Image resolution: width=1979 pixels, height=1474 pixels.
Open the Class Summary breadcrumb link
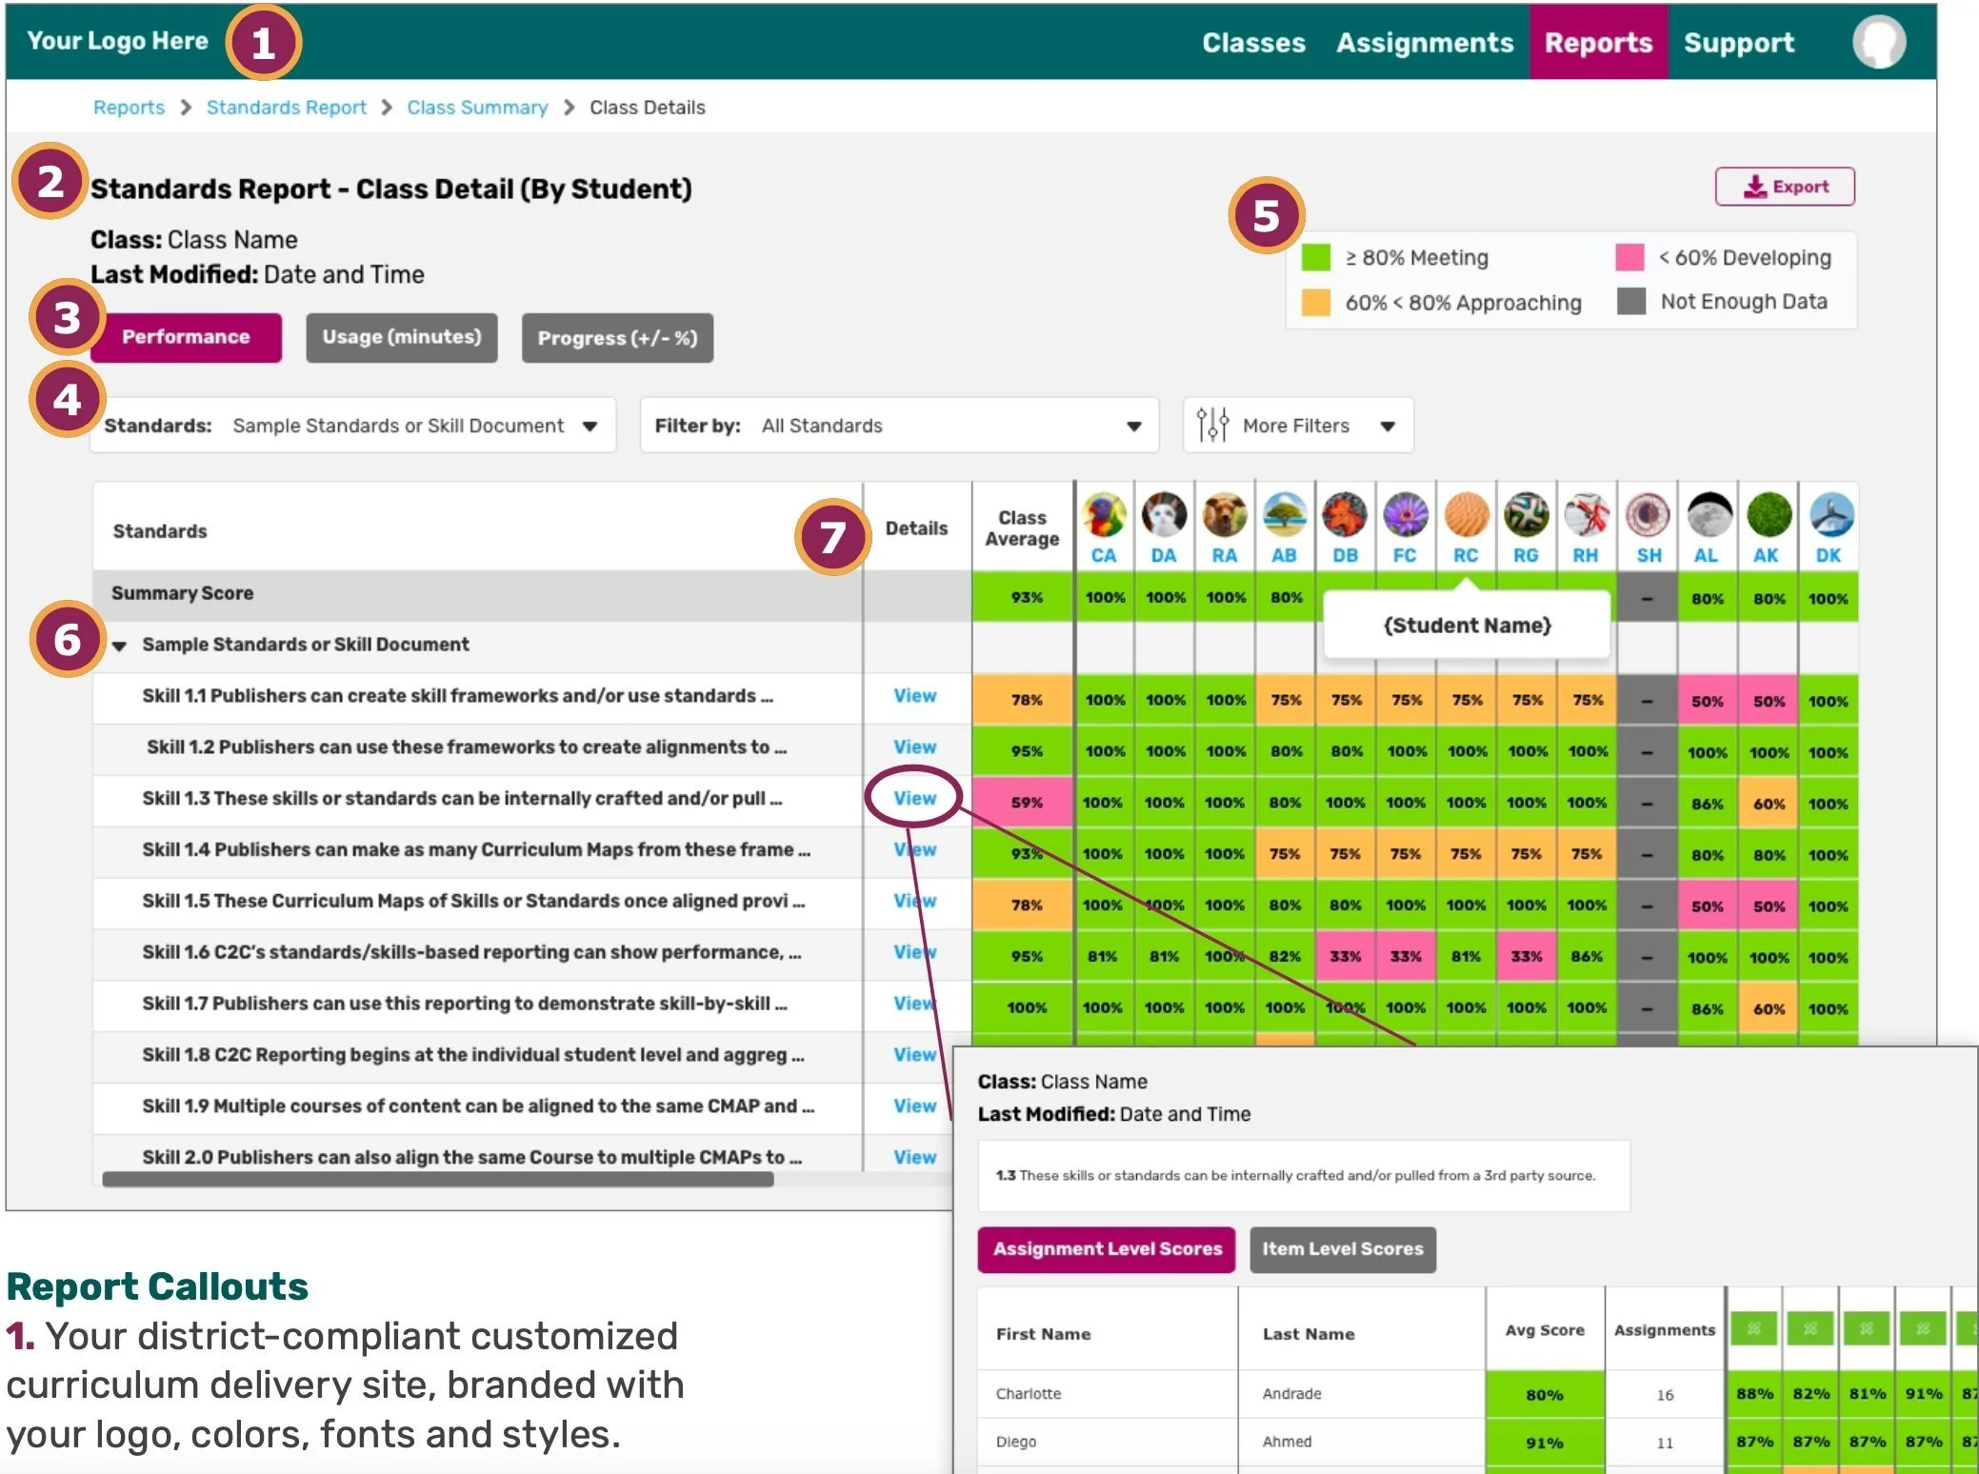[477, 107]
